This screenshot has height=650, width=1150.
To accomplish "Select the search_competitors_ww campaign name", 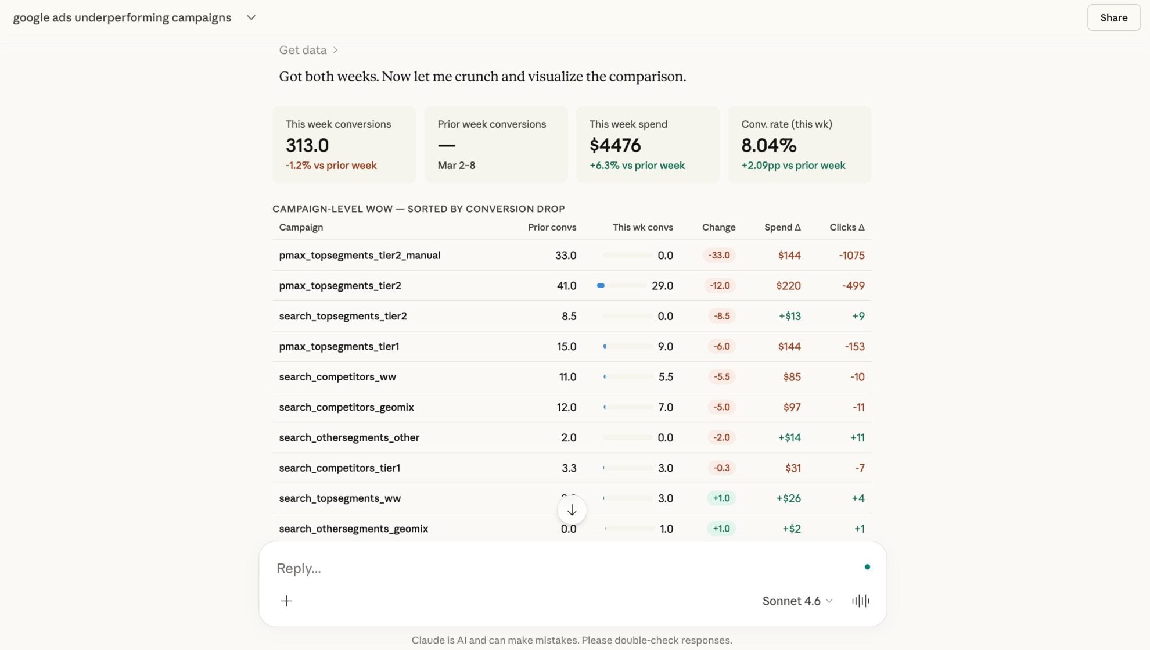I will point(337,376).
